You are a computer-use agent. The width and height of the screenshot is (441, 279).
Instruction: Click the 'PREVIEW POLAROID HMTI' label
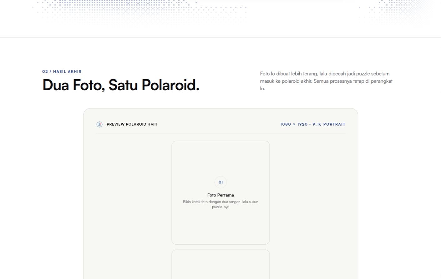pos(132,124)
